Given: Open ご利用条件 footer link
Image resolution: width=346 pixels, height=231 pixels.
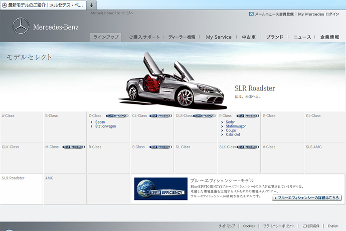Looking at the screenshot, I should [x=311, y=226].
